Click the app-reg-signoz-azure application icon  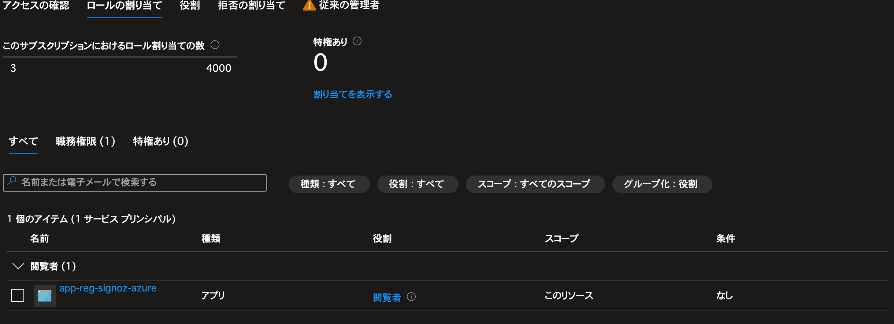(45, 295)
